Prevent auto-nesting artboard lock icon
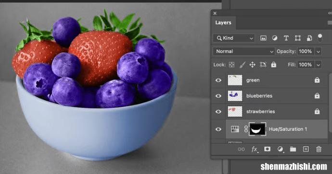This screenshot has width=332, height=174. coord(263,65)
